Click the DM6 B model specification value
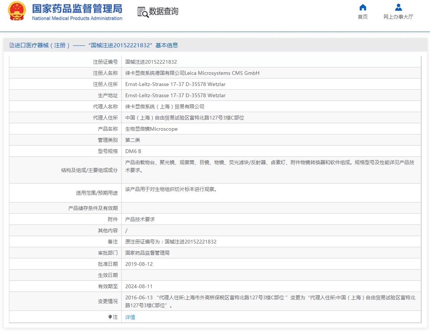 [133, 151]
